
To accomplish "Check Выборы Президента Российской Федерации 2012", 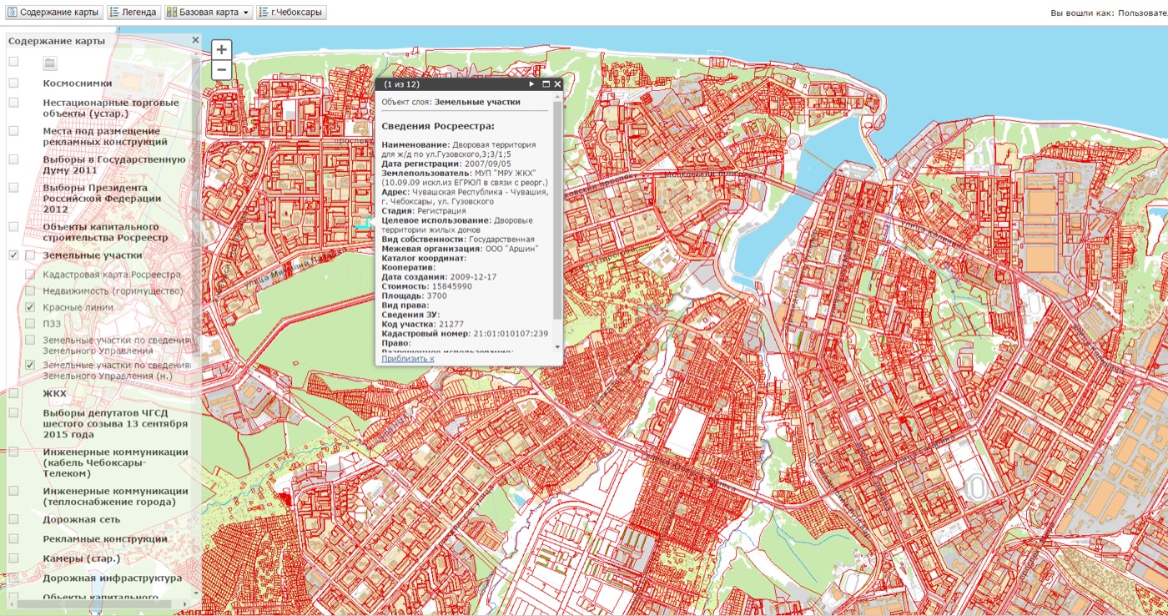I will pos(13,188).
